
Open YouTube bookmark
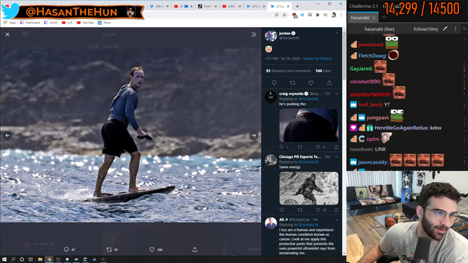pyautogui.click(x=85, y=23)
